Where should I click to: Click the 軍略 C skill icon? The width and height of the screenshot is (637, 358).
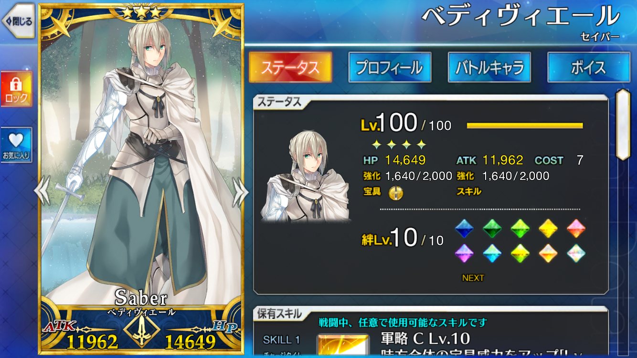343,345
